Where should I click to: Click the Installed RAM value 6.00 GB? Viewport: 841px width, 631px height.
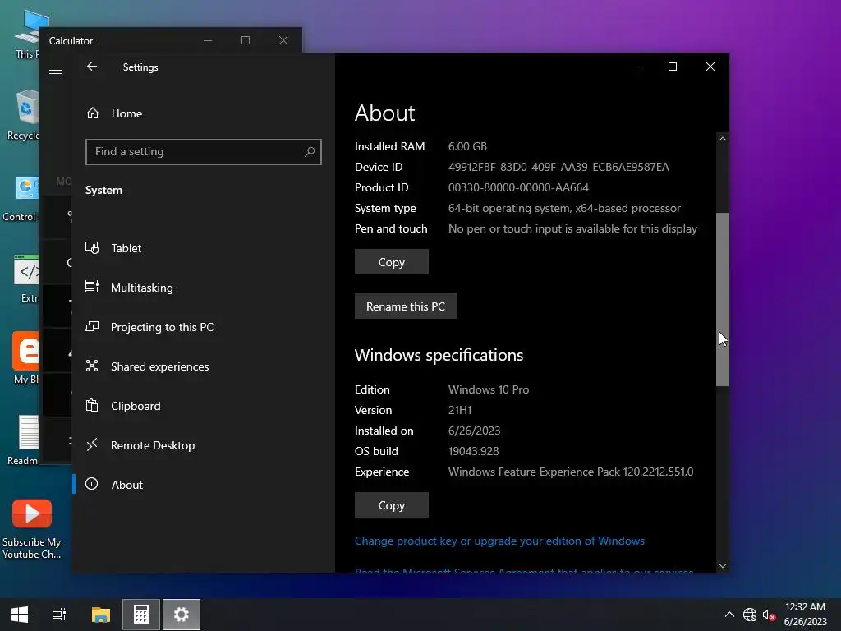click(x=467, y=146)
